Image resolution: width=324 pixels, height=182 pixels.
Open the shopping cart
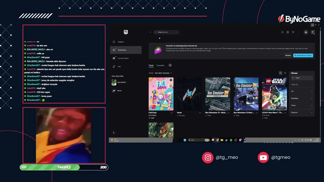293,32
